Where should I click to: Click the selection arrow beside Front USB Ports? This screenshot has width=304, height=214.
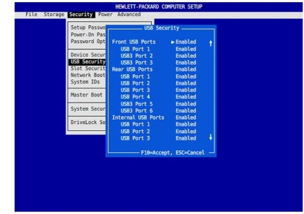[x=173, y=42]
